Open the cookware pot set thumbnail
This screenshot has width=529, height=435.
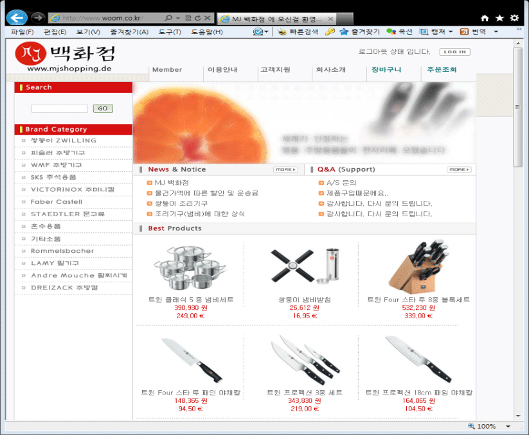190,268
